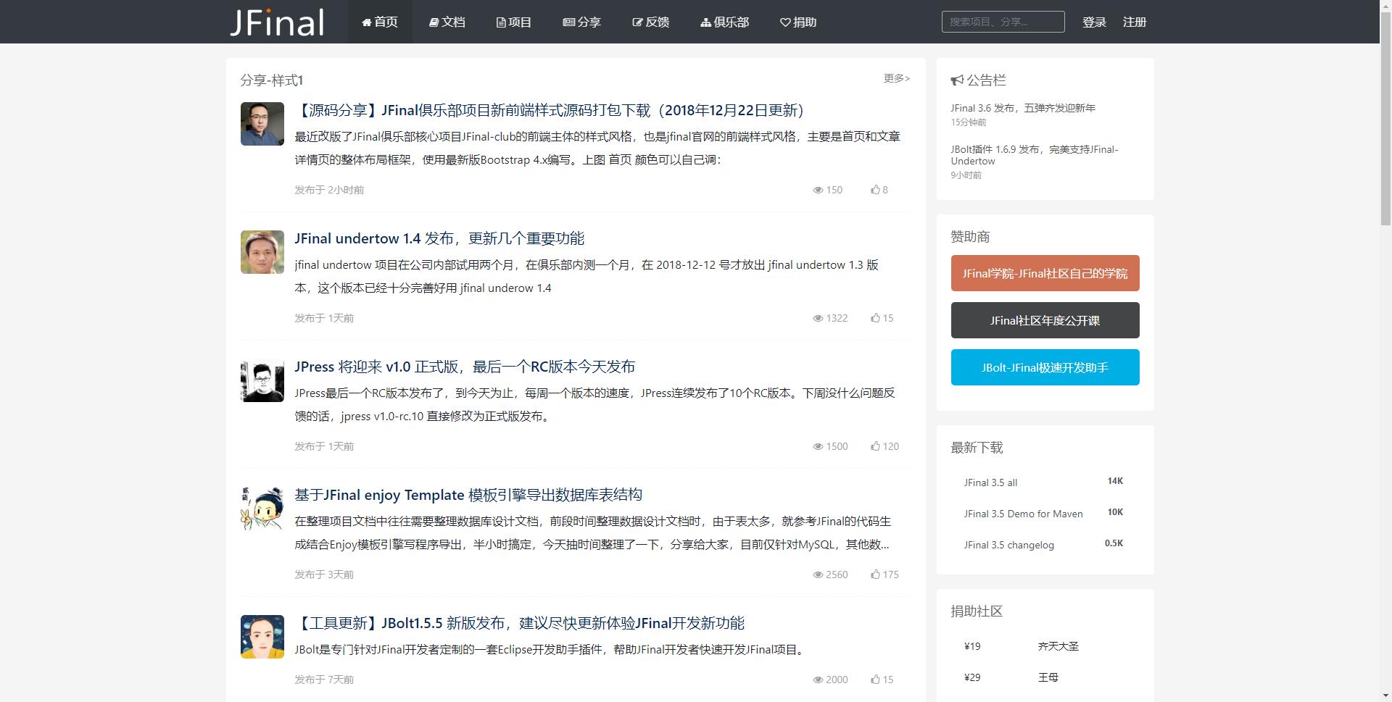Click 登录 to log in
The height and width of the screenshot is (702, 1392).
pos(1093,22)
